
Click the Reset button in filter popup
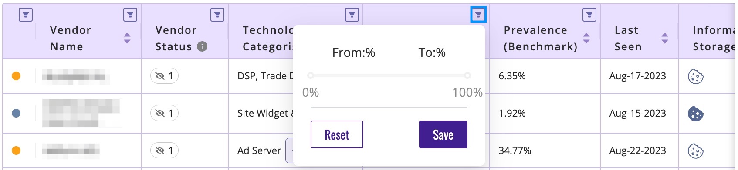[337, 134]
